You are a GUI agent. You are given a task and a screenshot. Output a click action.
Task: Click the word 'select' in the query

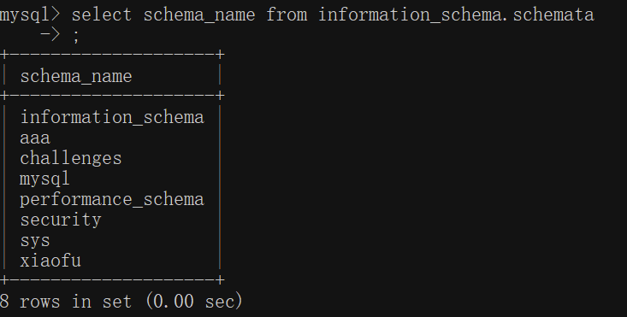[x=102, y=15]
